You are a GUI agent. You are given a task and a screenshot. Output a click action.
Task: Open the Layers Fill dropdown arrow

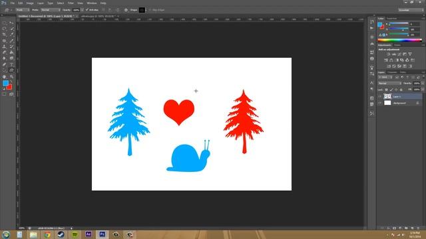coord(423,90)
